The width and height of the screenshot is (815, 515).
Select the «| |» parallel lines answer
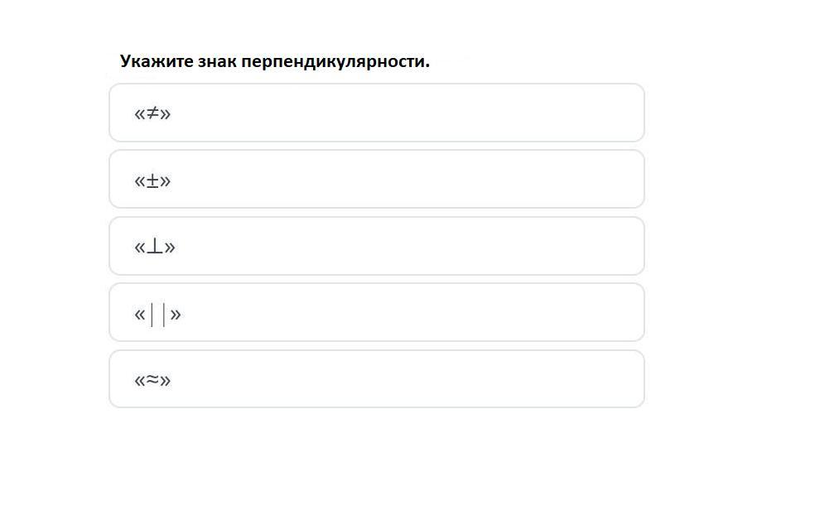377,312
